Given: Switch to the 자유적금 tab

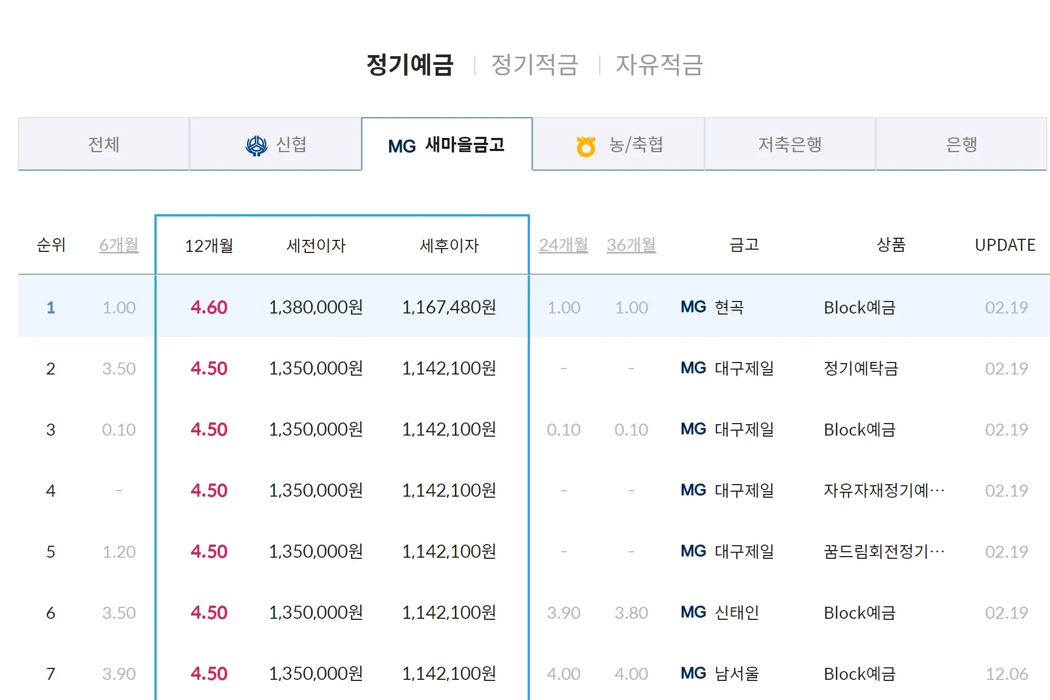Looking at the screenshot, I should click(x=659, y=65).
